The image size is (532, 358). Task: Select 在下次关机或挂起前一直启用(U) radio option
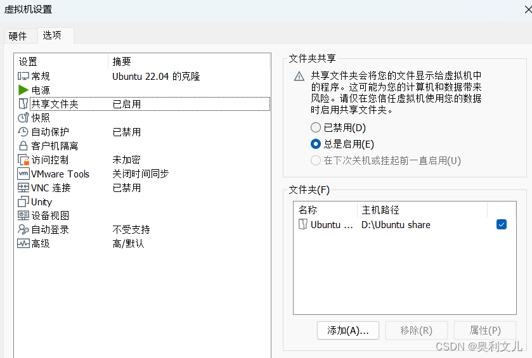316,160
